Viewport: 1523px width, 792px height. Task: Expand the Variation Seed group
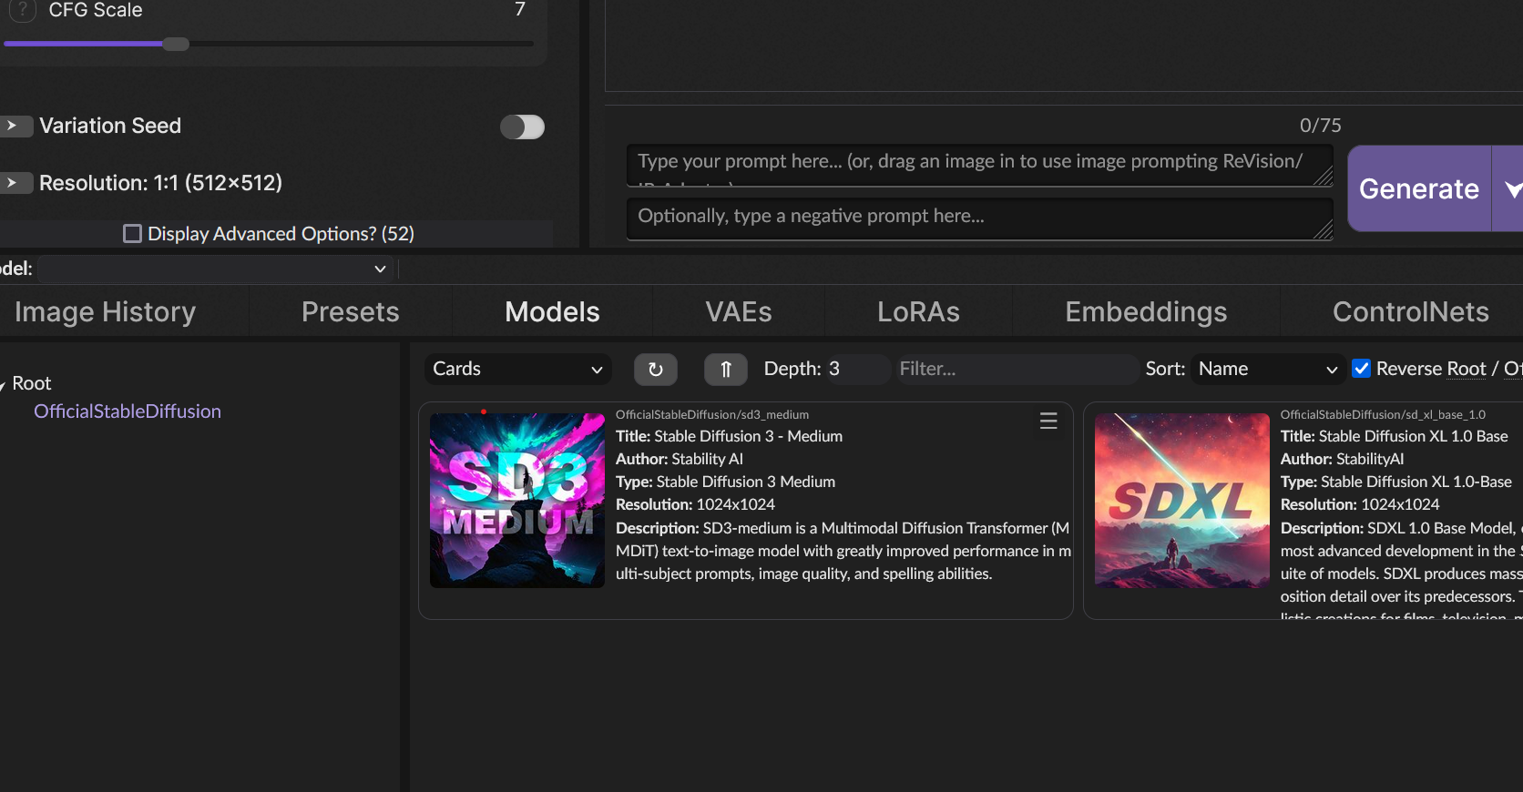[x=15, y=126]
